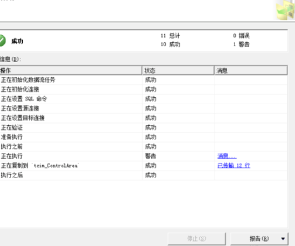Click the 1 警告 summary text
295x246 pixels.
(241, 45)
